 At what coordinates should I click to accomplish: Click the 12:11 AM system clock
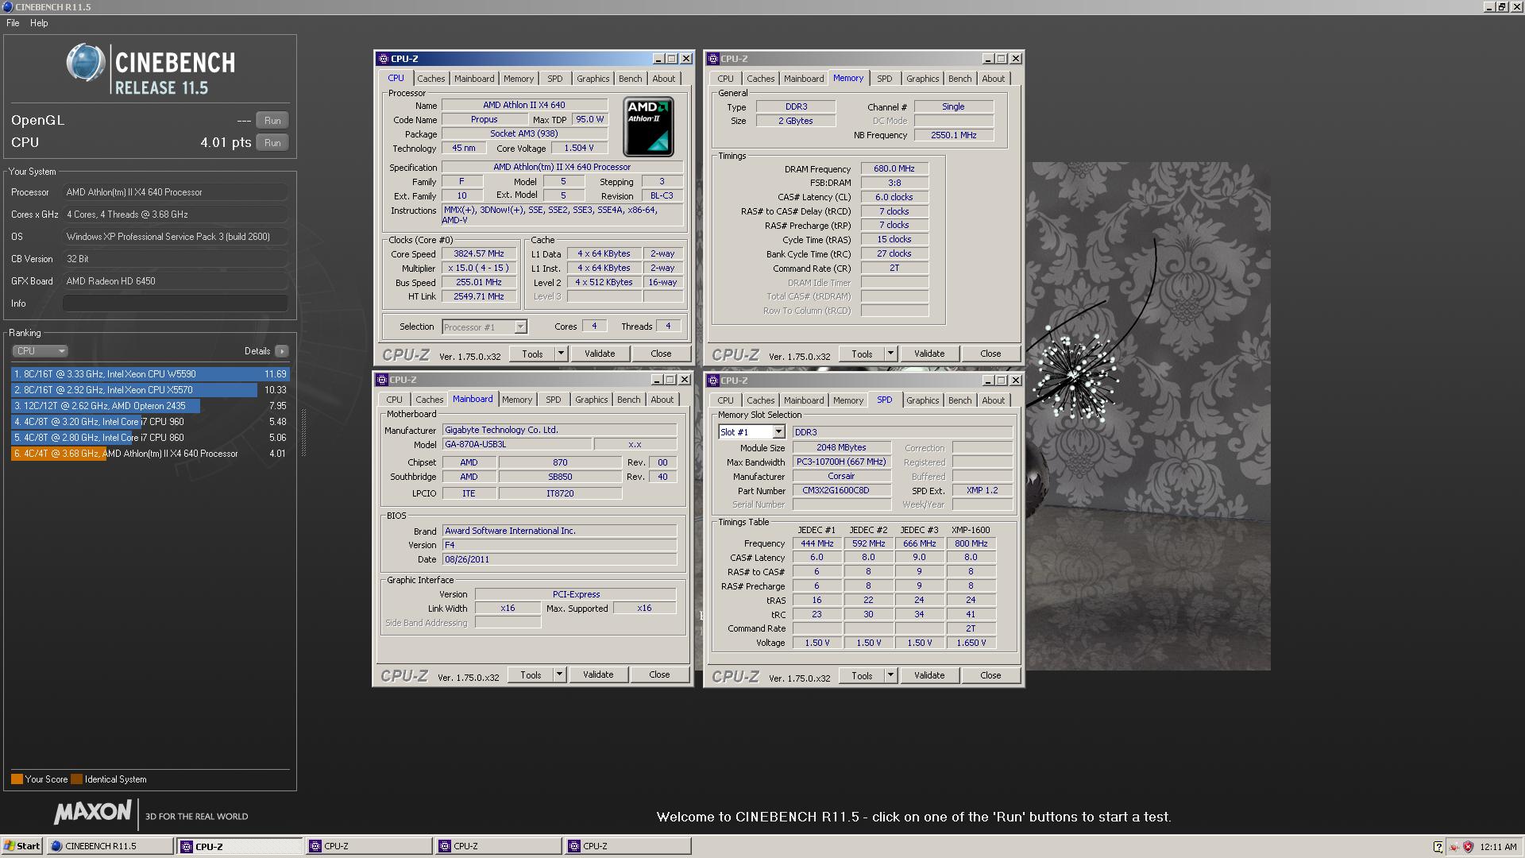tap(1499, 847)
